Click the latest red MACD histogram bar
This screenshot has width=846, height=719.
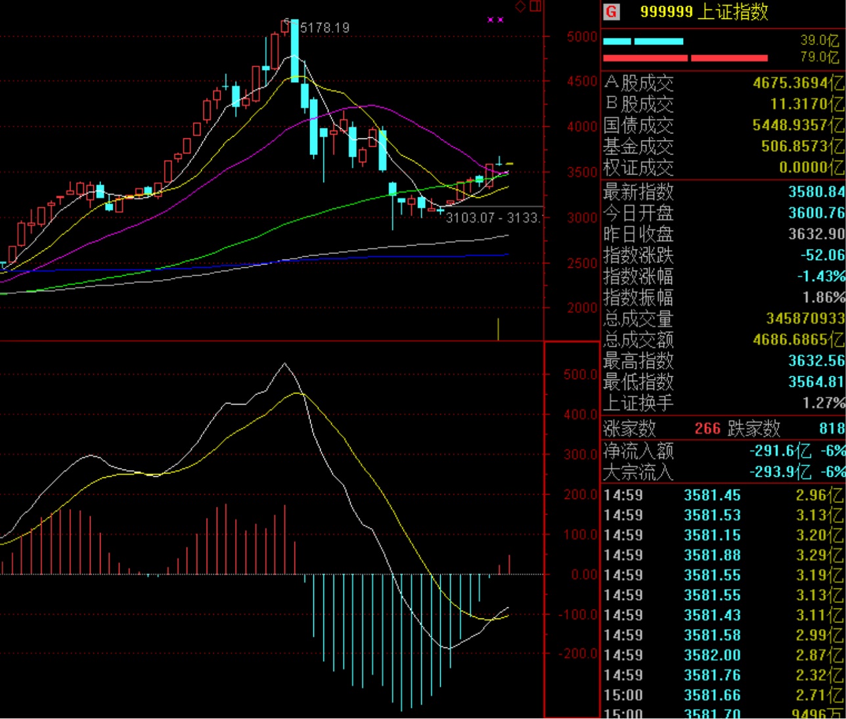[509, 565]
